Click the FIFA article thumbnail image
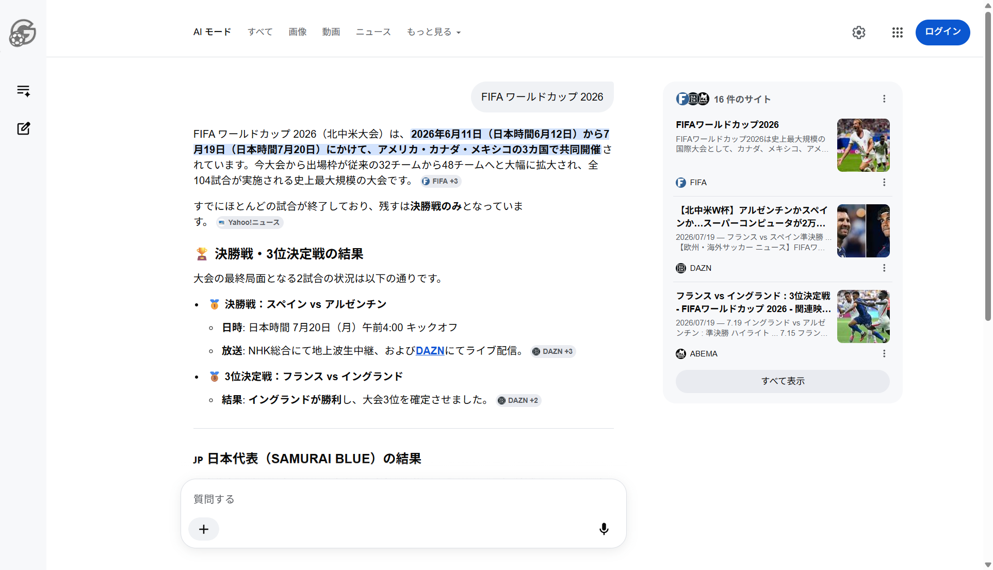Screen dimensions: 993x570 863,145
